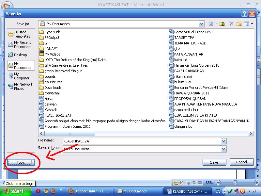
Task: Select Harga Kambing Qurban 2010 document
Action: tap(194, 65)
